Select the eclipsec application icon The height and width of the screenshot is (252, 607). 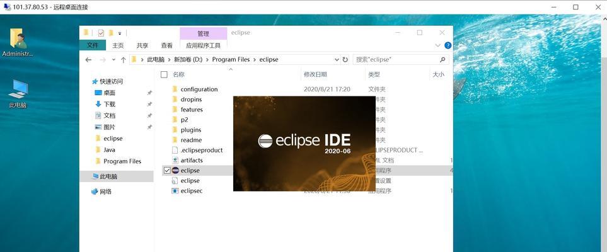[x=175, y=191]
